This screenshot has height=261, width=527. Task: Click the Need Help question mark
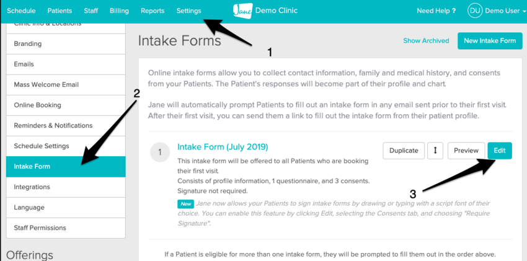click(453, 11)
